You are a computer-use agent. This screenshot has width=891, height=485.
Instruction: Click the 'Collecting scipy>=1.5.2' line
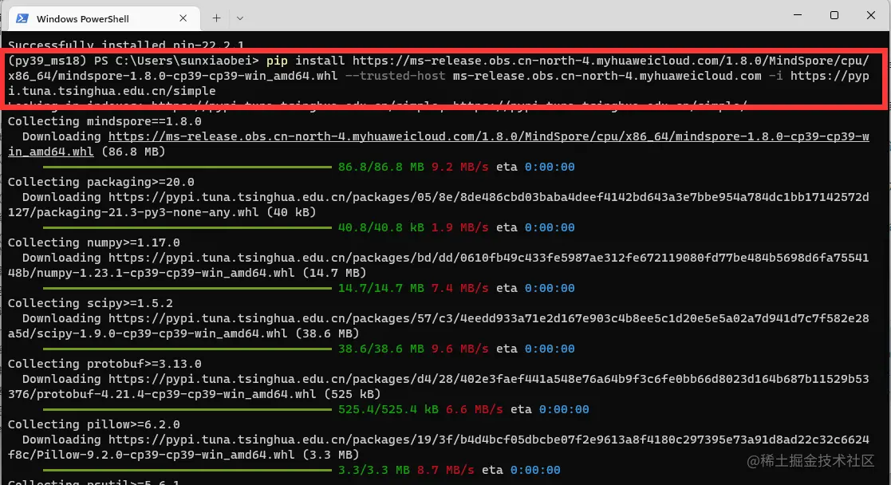(x=90, y=303)
